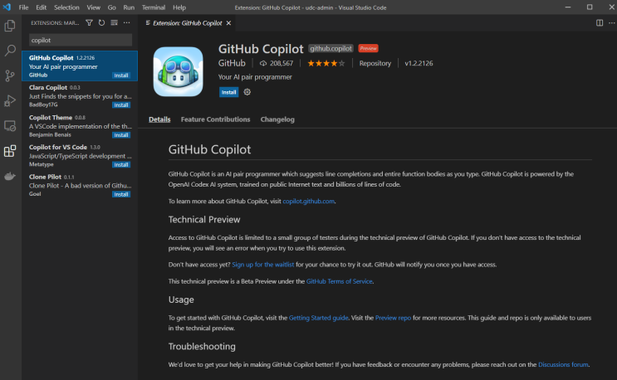Image resolution: width=617 pixels, height=380 pixels.
Task: Switch to the Details tab
Action: (x=159, y=119)
